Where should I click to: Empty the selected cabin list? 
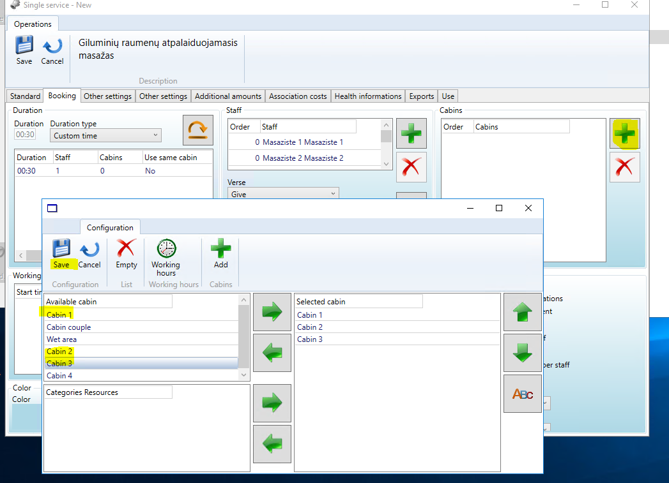pyautogui.click(x=127, y=254)
